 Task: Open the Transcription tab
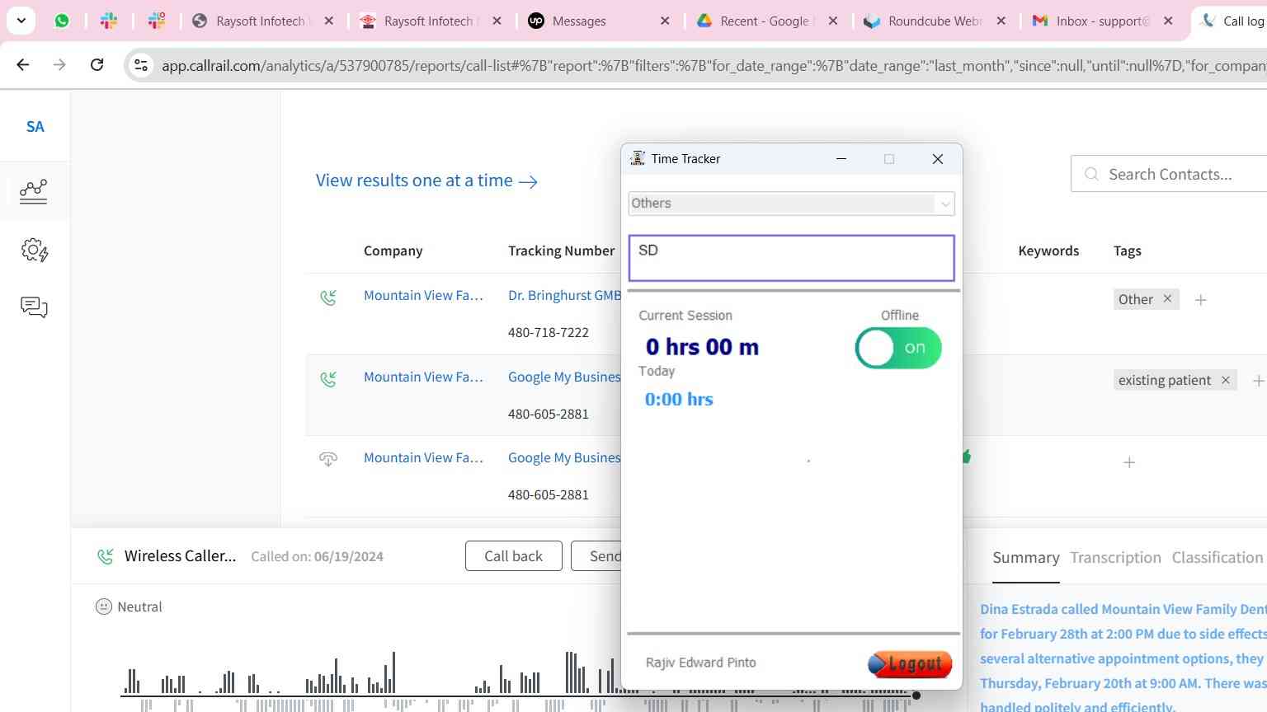(x=1115, y=558)
